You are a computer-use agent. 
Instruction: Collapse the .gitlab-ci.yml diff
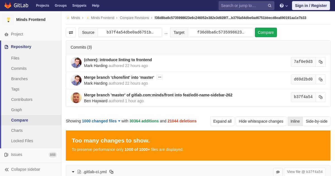coord(73,172)
